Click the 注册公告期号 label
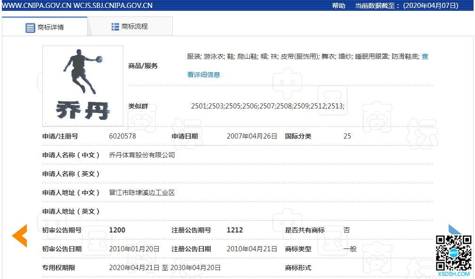Viewport: 475px width, 279px height. [192, 230]
